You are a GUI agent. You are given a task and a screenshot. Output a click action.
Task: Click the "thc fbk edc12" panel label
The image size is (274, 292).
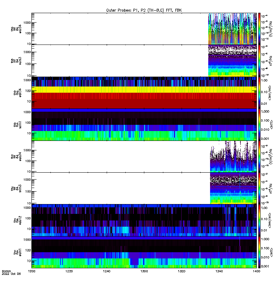pos(17,220)
